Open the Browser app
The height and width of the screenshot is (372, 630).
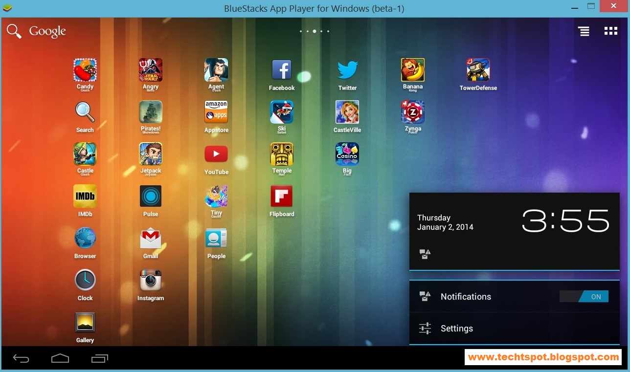click(85, 239)
